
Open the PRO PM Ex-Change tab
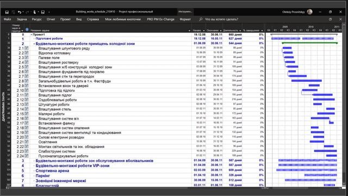(x=161, y=20)
